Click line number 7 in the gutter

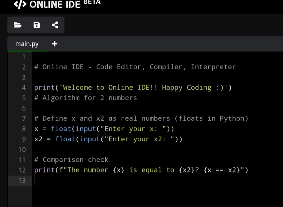(24, 119)
